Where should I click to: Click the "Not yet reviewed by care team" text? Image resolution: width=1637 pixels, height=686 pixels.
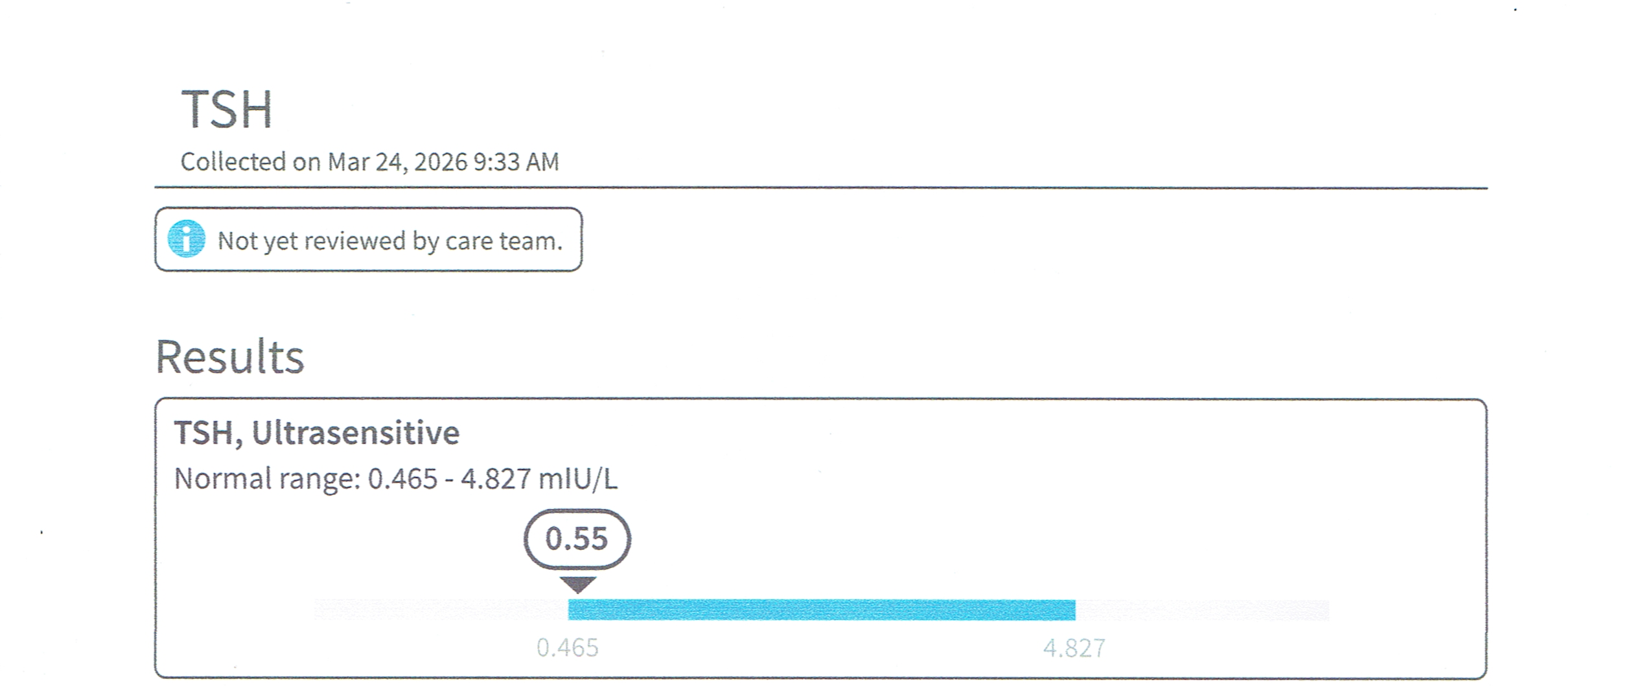(389, 241)
